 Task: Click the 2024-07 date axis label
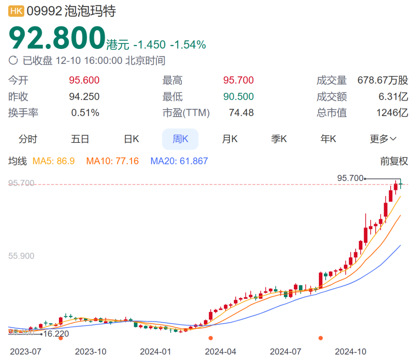tap(285, 352)
